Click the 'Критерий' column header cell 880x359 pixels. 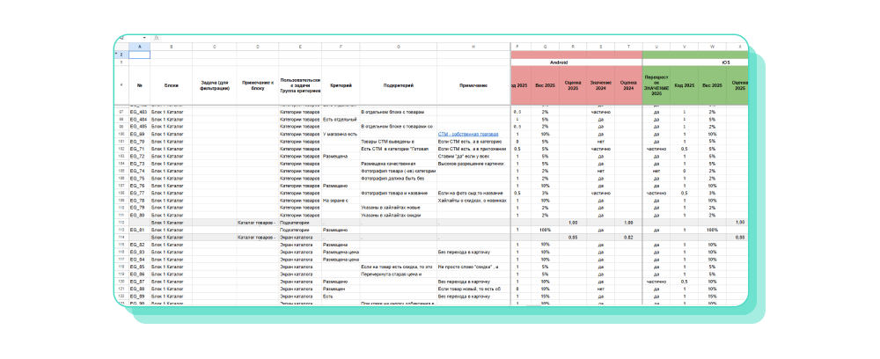click(341, 85)
